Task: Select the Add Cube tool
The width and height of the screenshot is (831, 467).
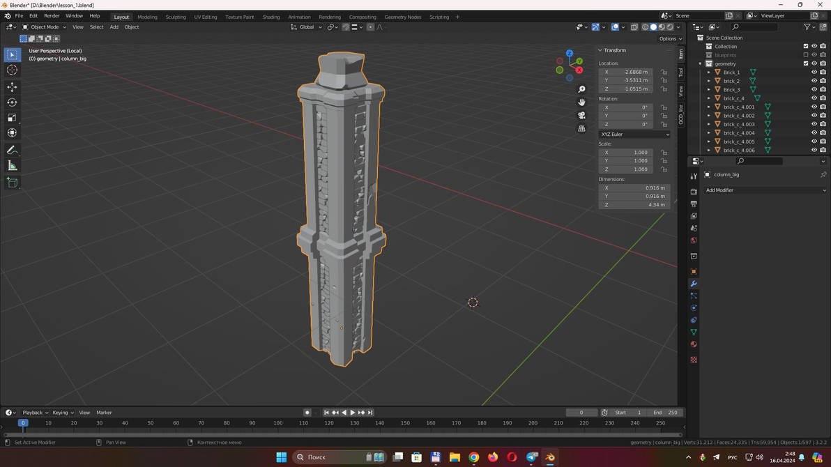Action: 12,183
